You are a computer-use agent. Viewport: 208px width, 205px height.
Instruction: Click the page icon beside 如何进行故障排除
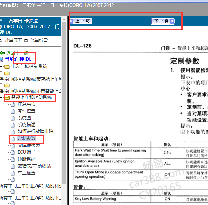pyautogui.click(x=13, y=132)
